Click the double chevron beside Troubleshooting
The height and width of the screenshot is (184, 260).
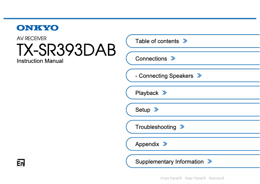[182, 127]
